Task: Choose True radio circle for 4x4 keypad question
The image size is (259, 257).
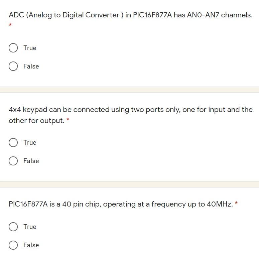Action: point(13,143)
